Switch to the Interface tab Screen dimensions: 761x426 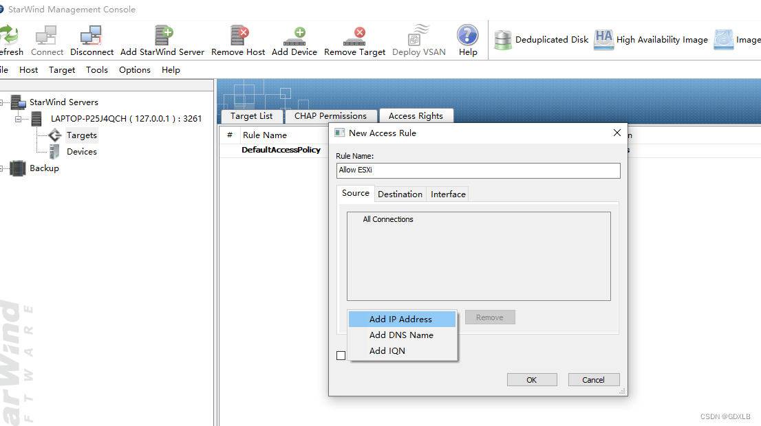448,194
